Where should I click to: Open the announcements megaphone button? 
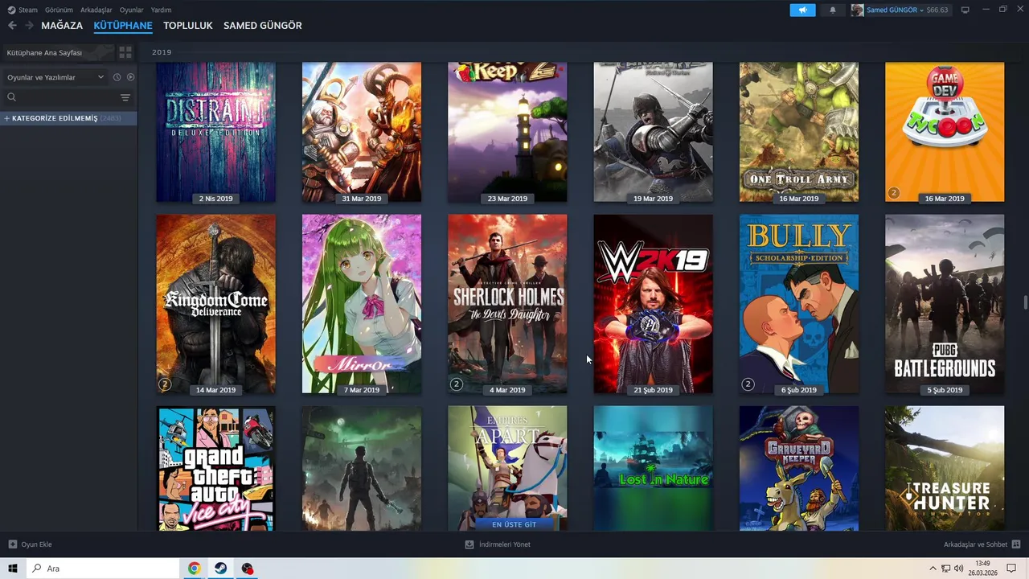point(802,10)
